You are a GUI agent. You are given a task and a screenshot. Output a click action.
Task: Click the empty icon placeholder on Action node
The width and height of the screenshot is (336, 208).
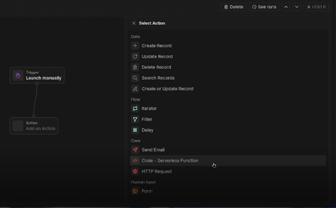[18, 125]
